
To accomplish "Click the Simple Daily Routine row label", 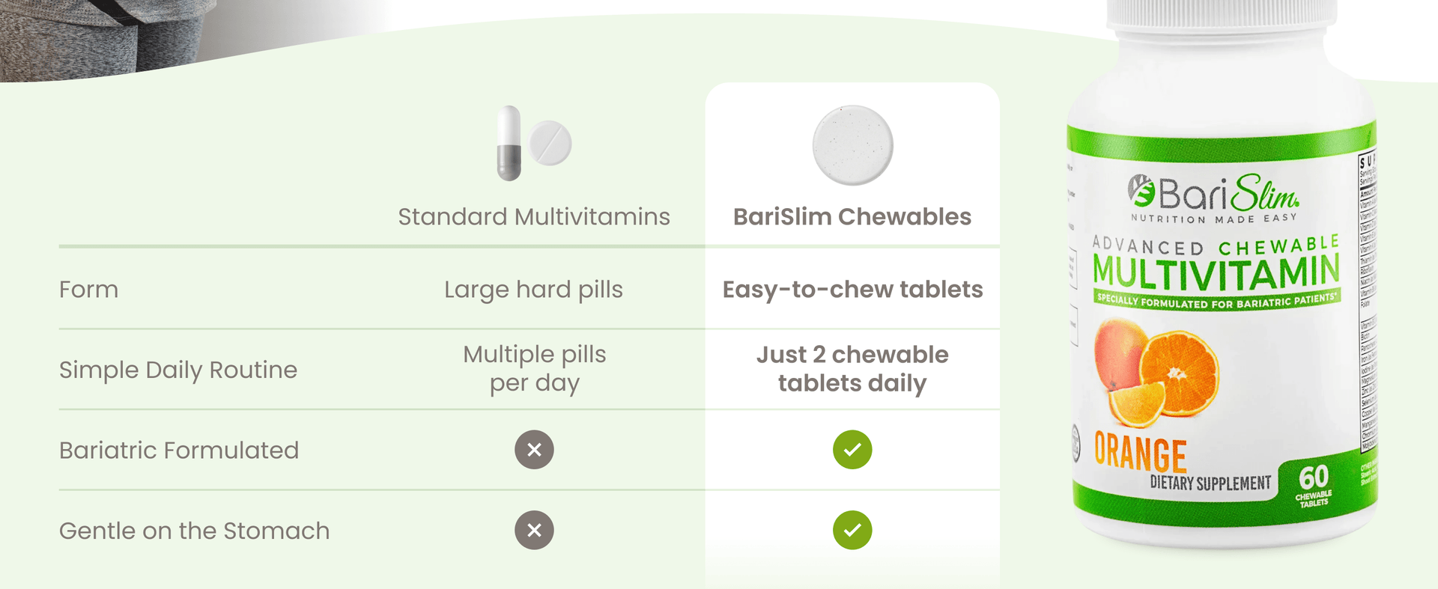I will point(178,370).
